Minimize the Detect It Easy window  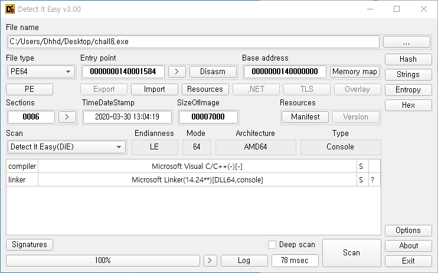(x=370, y=9)
